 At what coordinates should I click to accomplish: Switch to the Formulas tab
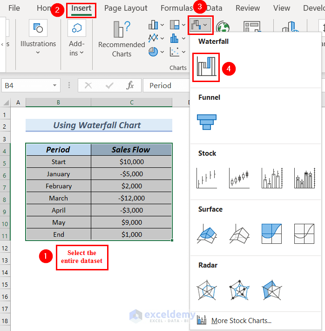[x=176, y=8]
